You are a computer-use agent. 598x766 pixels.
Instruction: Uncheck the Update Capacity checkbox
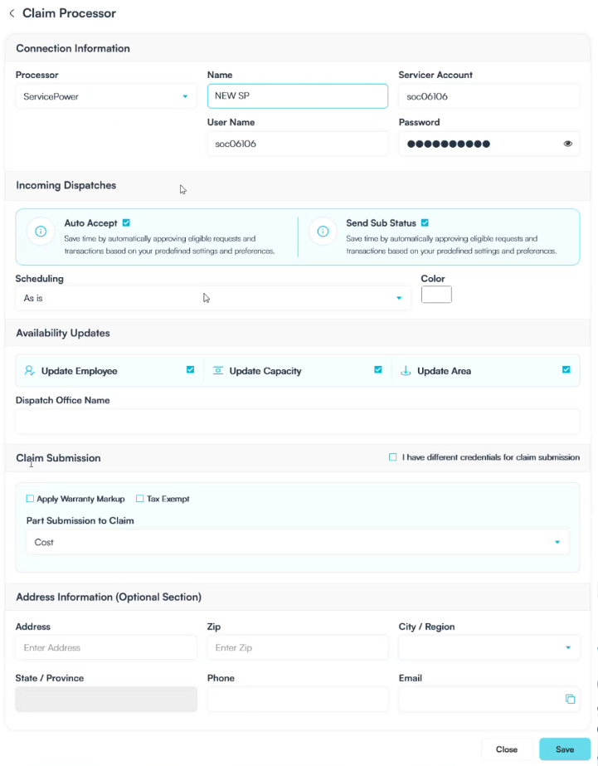tap(378, 370)
